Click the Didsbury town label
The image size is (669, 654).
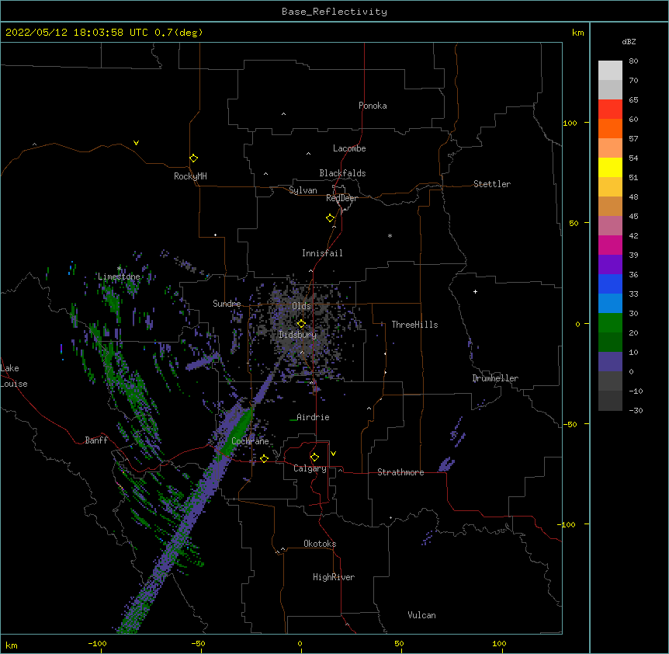[x=297, y=335]
